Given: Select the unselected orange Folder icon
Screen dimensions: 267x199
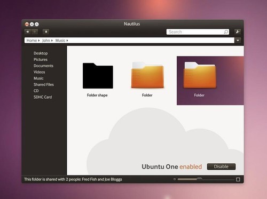Looking at the screenshot, I should tap(147, 75).
